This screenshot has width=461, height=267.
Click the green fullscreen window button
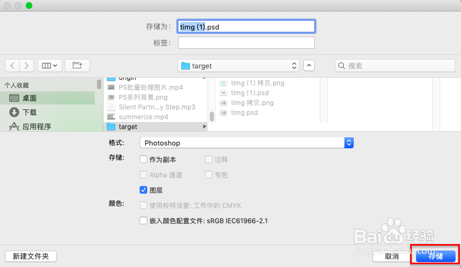[x=29, y=5]
